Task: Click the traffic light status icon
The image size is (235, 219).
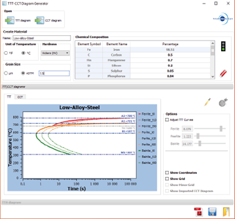Action: (223, 46)
